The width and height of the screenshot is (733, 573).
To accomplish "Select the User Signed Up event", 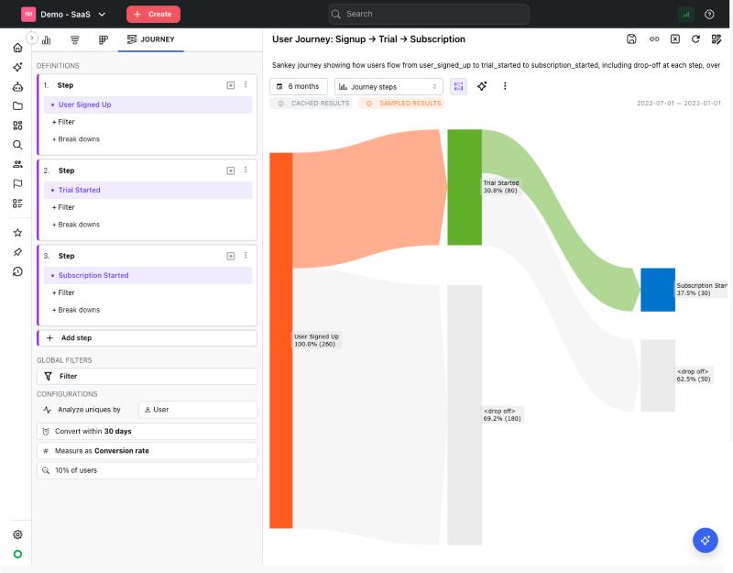I will point(148,105).
